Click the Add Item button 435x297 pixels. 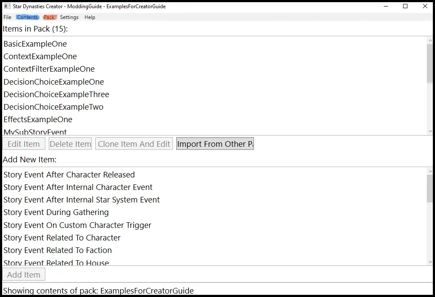(24, 275)
